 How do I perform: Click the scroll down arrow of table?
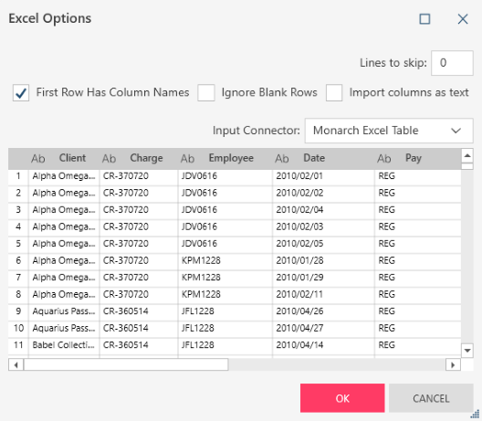[x=467, y=351]
